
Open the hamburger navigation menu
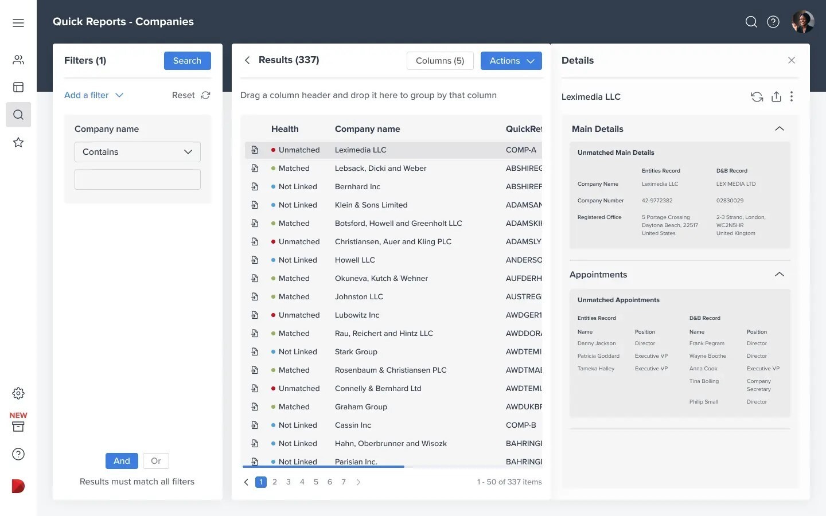click(x=18, y=23)
